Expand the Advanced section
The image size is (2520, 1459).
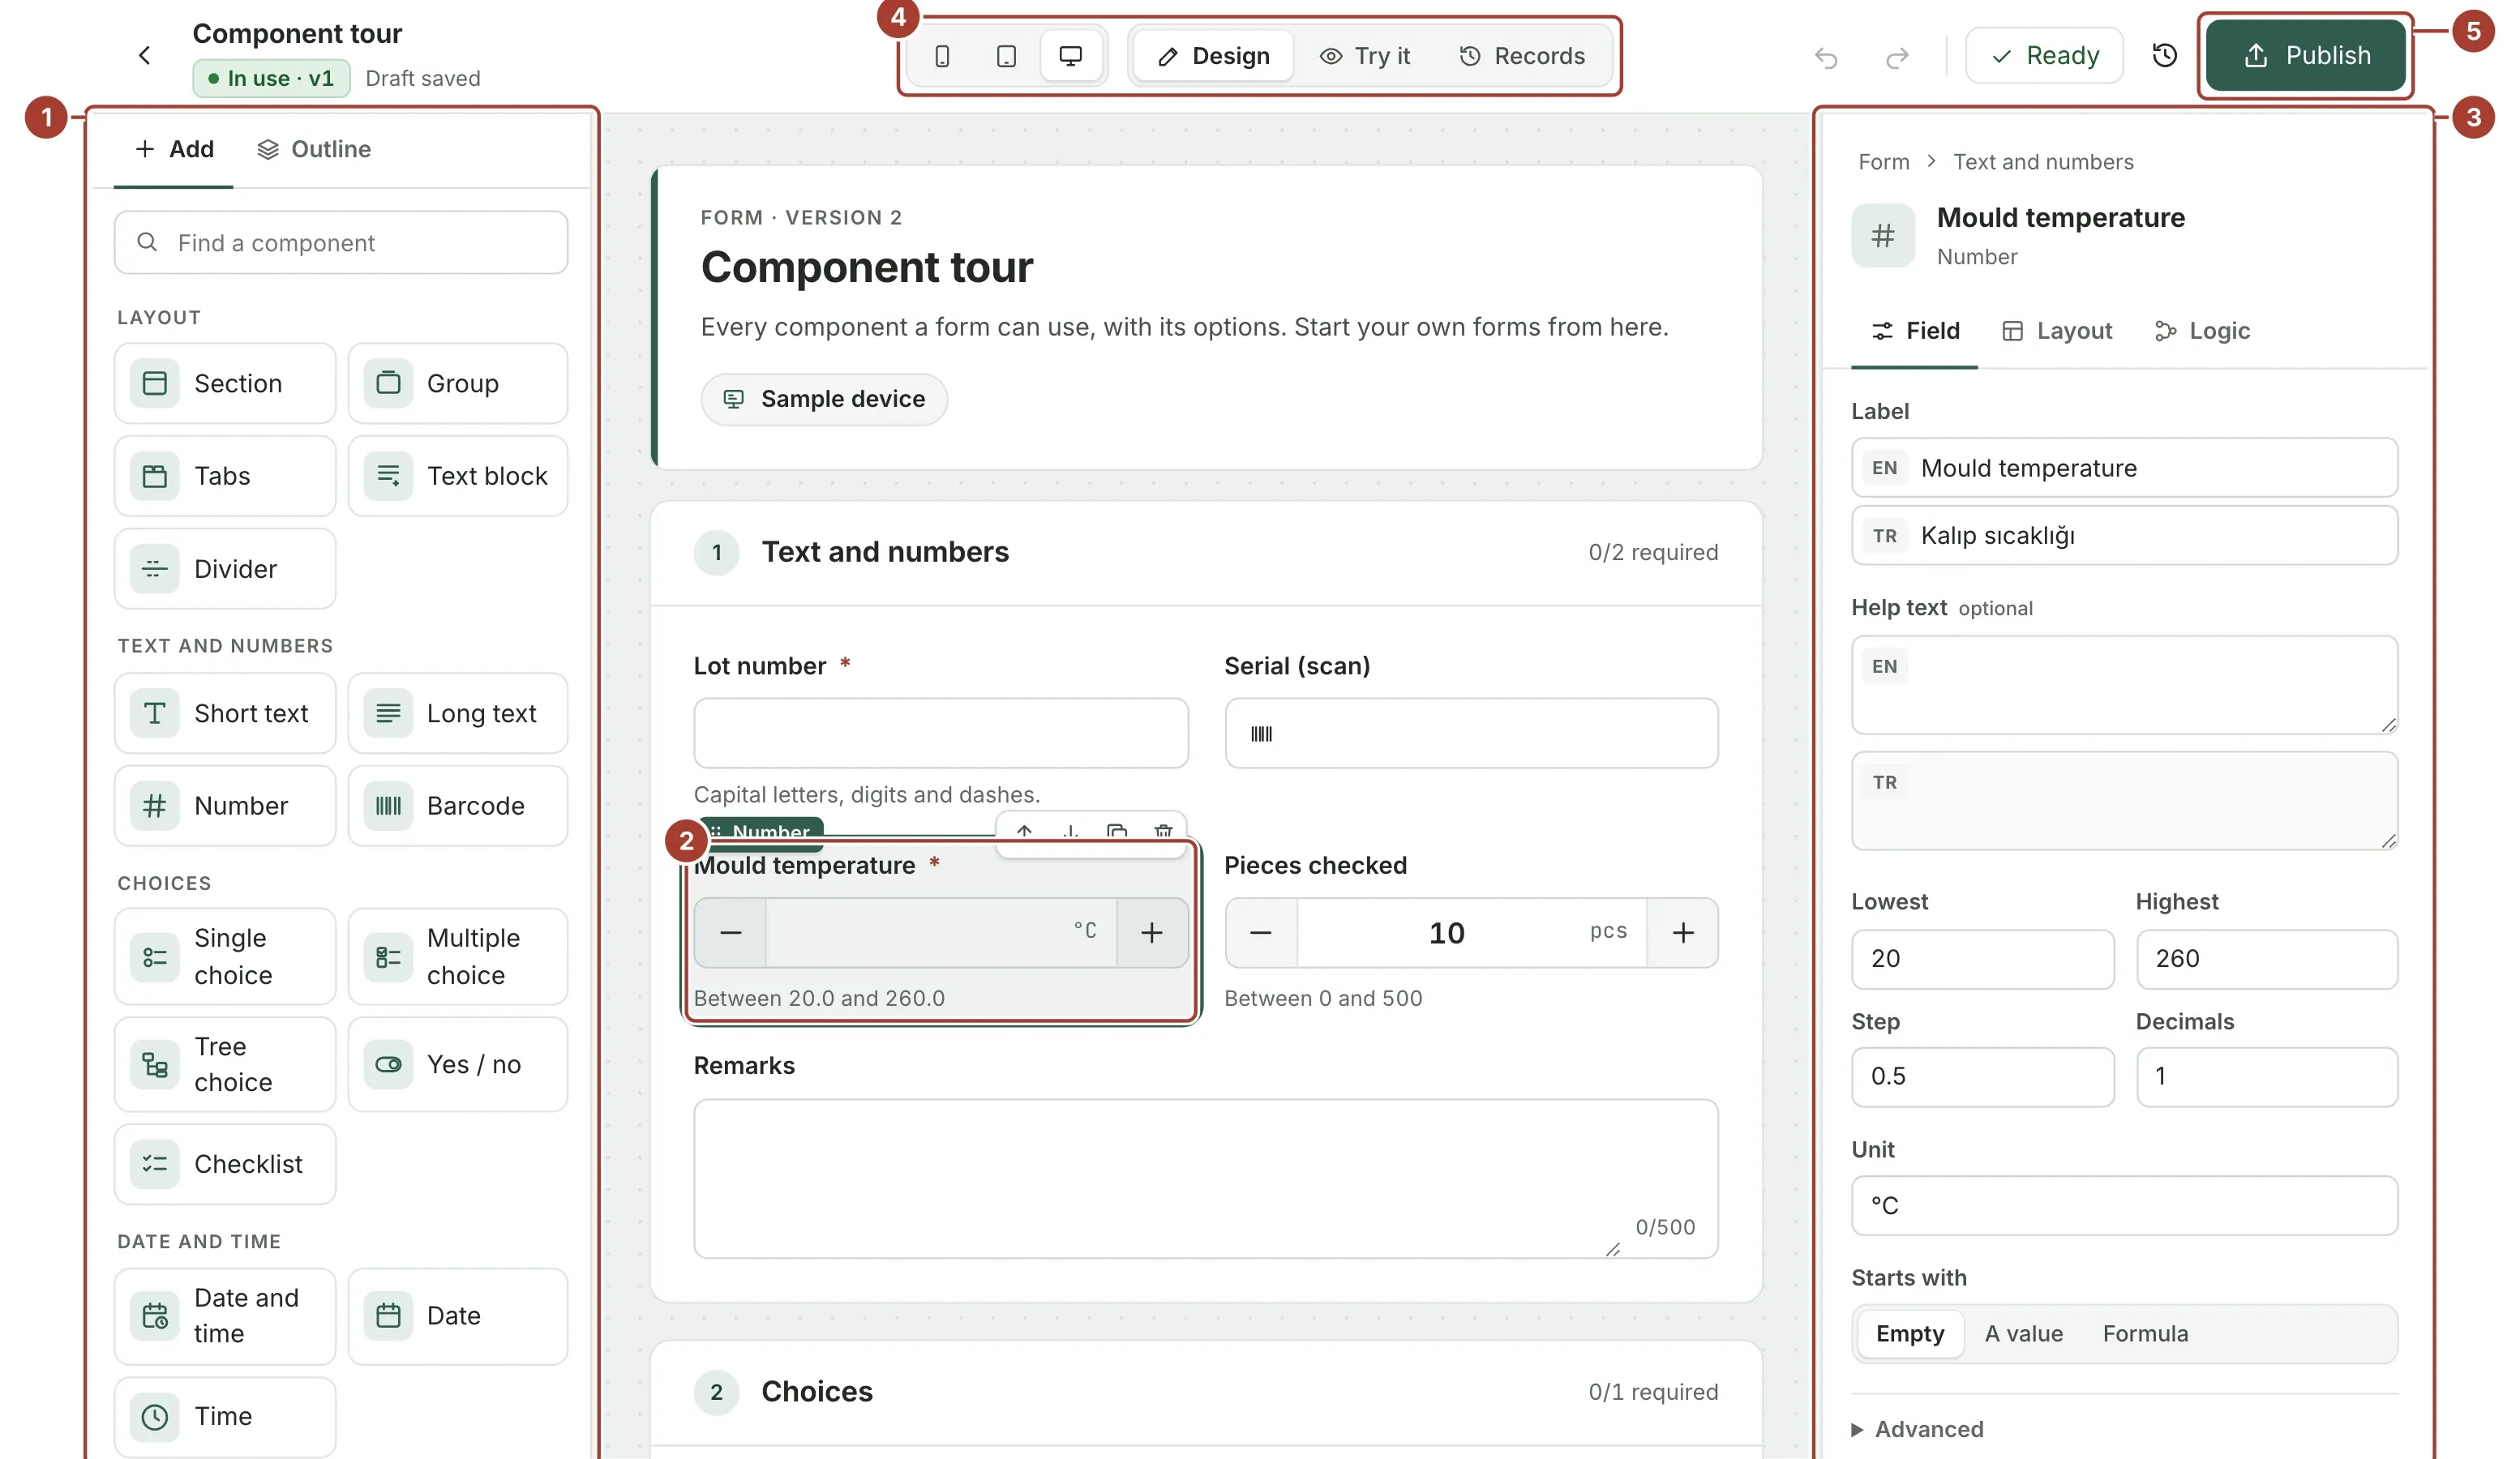[1918, 1428]
